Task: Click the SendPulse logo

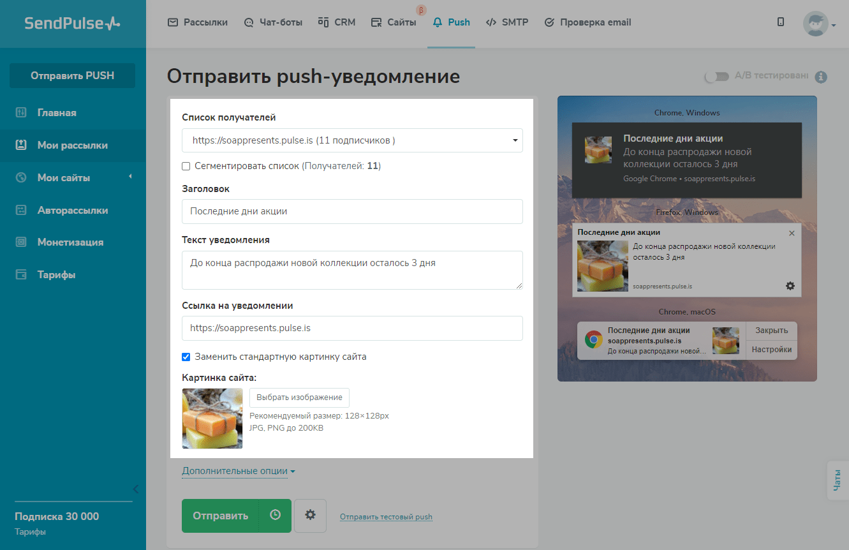Action: (72, 24)
